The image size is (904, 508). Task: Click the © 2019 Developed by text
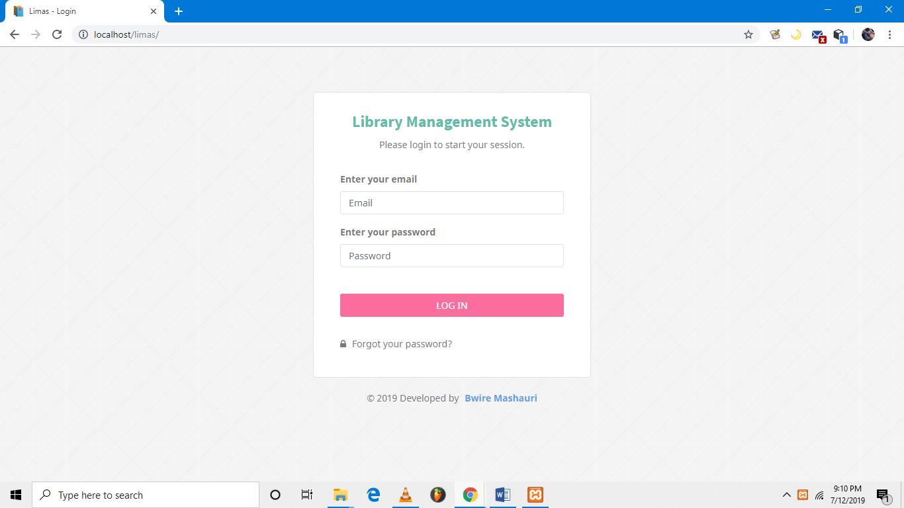[x=413, y=398]
